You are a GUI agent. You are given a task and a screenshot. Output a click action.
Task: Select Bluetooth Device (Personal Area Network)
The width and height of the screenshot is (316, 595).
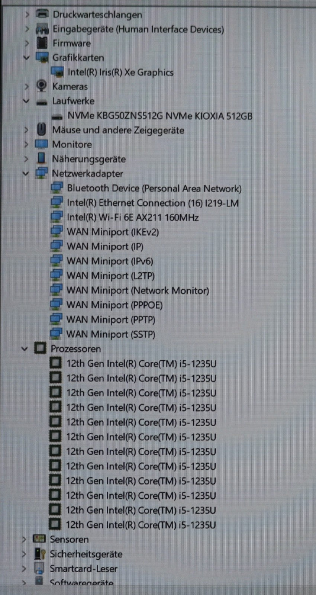[154, 188]
